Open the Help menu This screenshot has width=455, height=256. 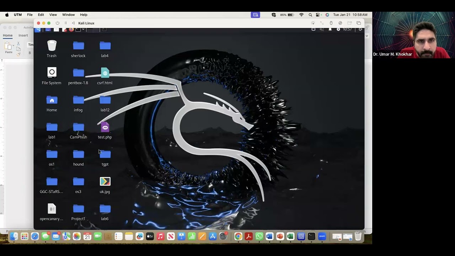point(84,15)
